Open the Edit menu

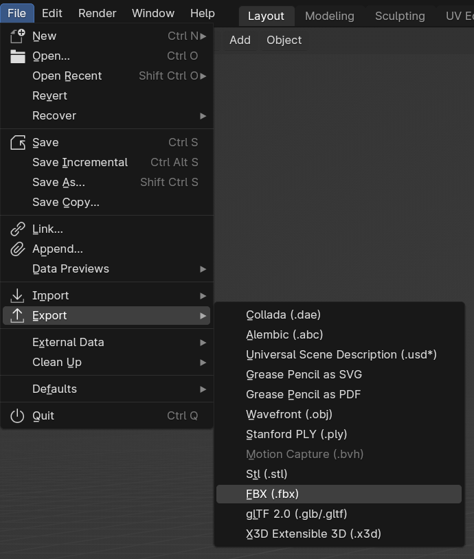(x=52, y=13)
